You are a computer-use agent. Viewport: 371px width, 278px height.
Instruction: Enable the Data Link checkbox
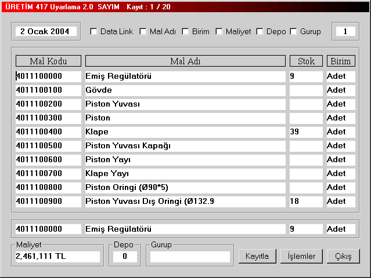coord(94,31)
